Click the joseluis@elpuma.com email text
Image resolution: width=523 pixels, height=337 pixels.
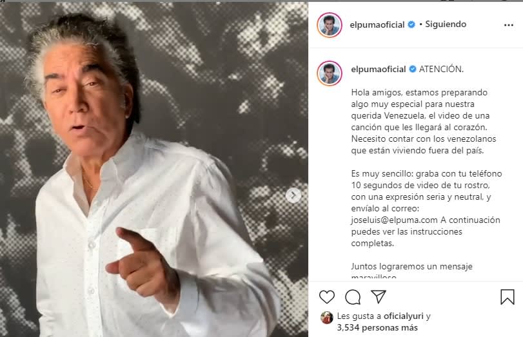pos(394,220)
